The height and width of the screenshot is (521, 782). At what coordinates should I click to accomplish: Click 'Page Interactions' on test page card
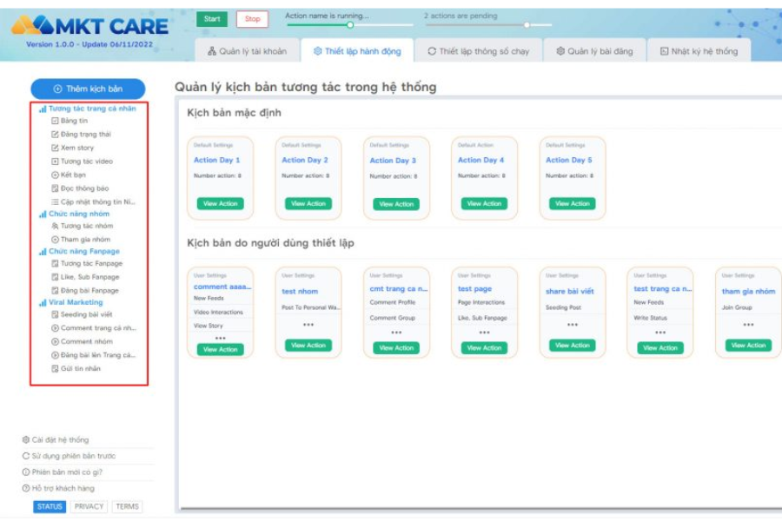481,303
